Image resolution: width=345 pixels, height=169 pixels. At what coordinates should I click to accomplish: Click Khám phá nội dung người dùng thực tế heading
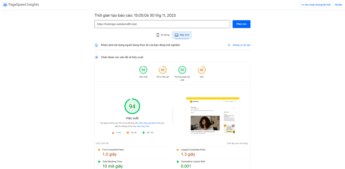click(x=140, y=45)
